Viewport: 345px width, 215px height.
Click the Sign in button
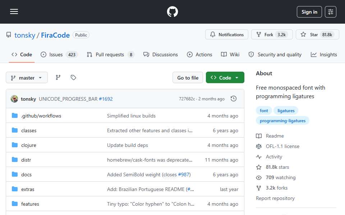click(x=309, y=12)
